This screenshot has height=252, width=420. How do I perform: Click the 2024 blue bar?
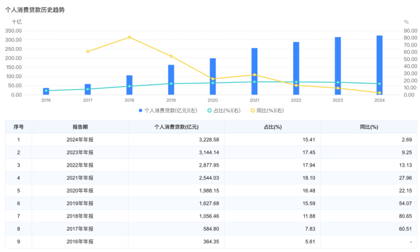[379, 65]
